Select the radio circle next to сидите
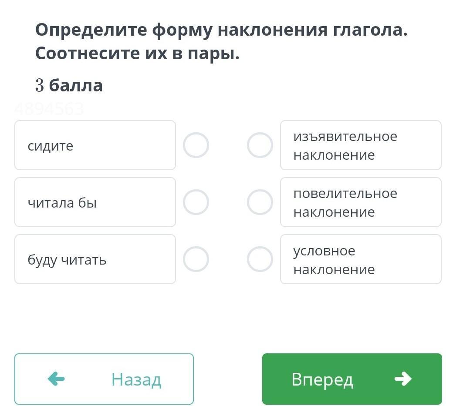This screenshot has width=463, height=406. pyautogui.click(x=196, y=145)
